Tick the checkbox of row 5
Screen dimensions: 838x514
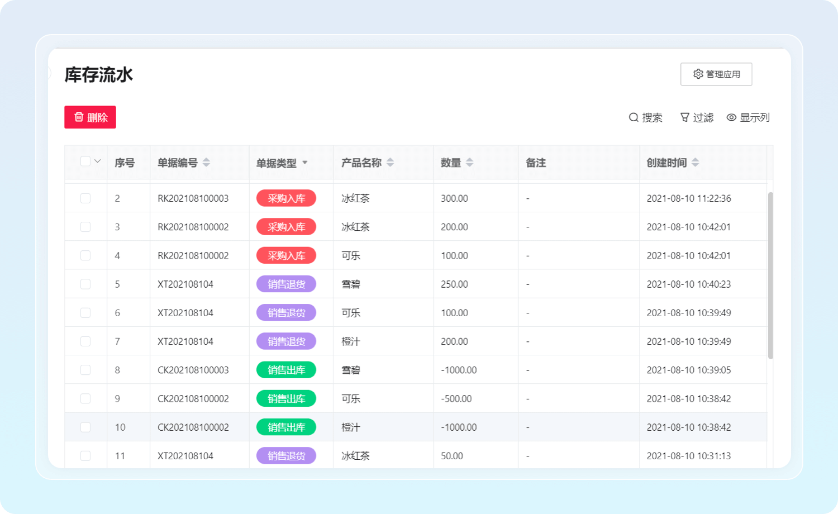(x=85, y=284)
